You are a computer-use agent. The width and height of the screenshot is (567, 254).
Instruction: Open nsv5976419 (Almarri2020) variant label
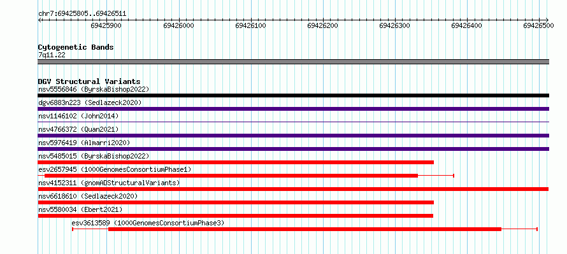click(84, 143)
